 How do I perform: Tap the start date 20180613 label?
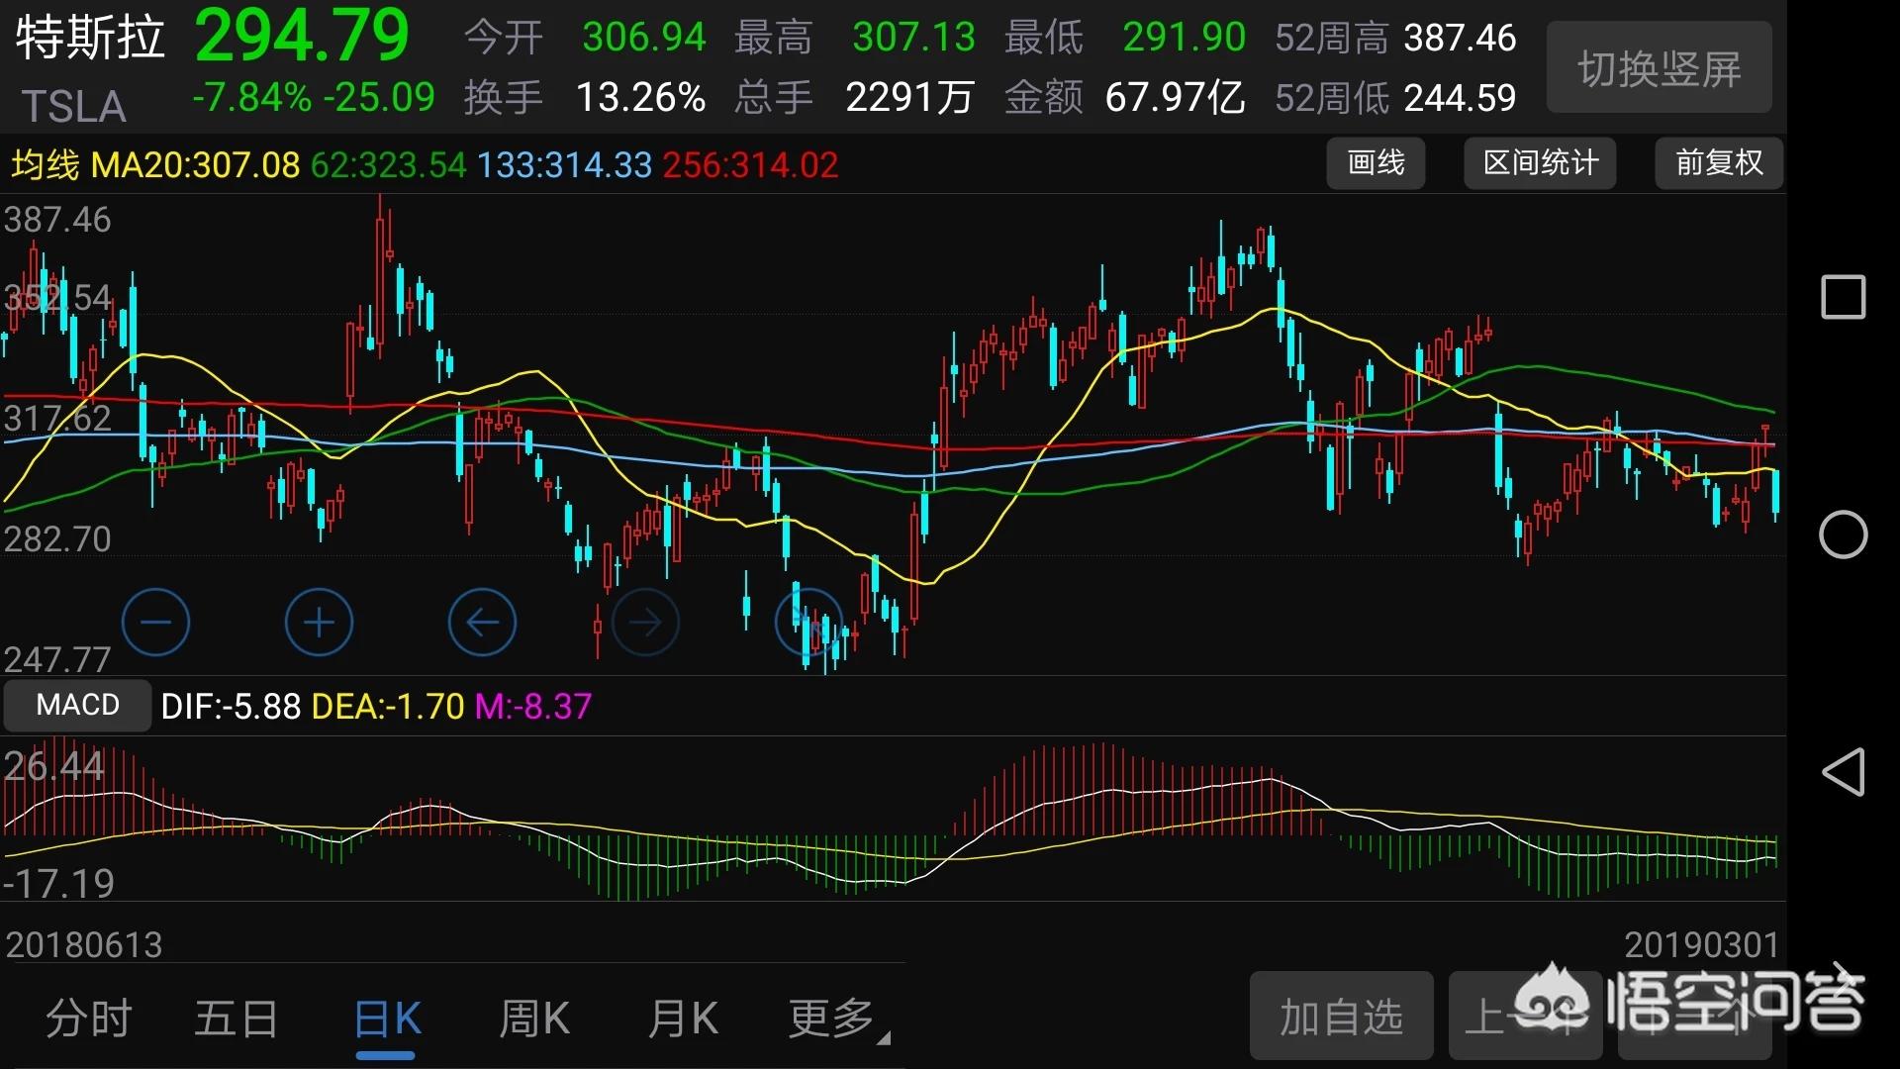pyautogui.click(x=84, y=944)
